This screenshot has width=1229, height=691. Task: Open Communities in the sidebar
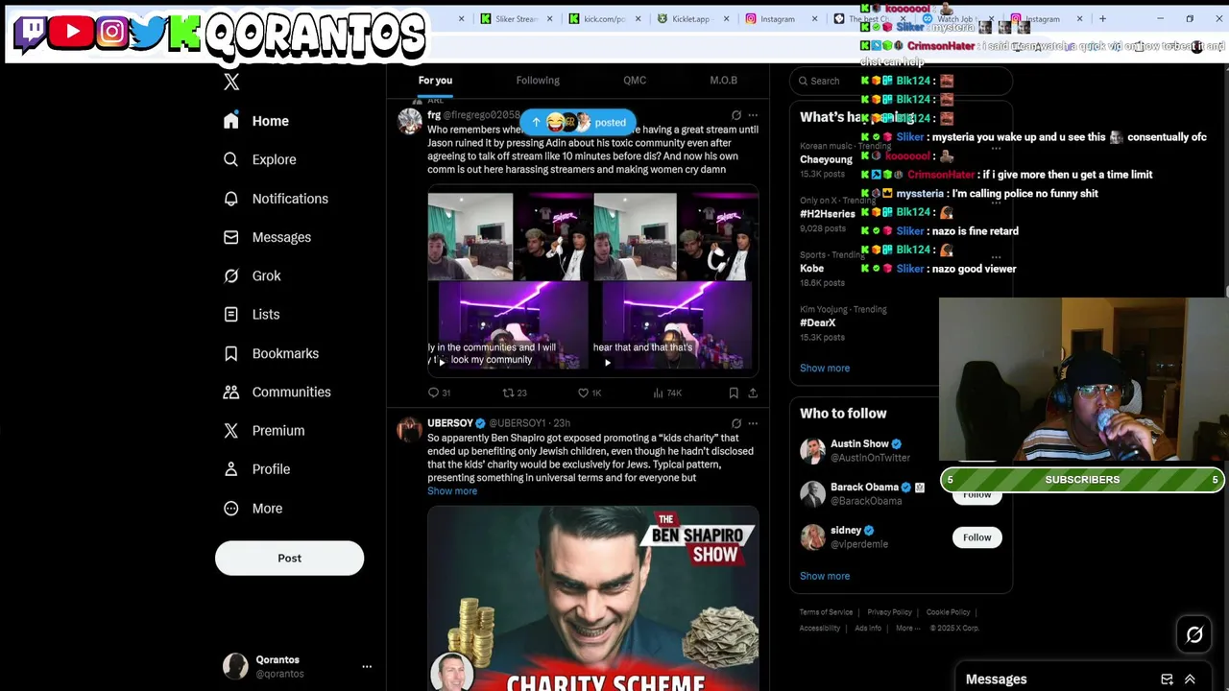[x=277, y=392]
